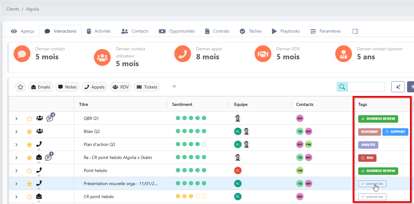Open the Playbooks tab
The width and height of the screenshot is (414, 204).
click(x=286, y=31)
